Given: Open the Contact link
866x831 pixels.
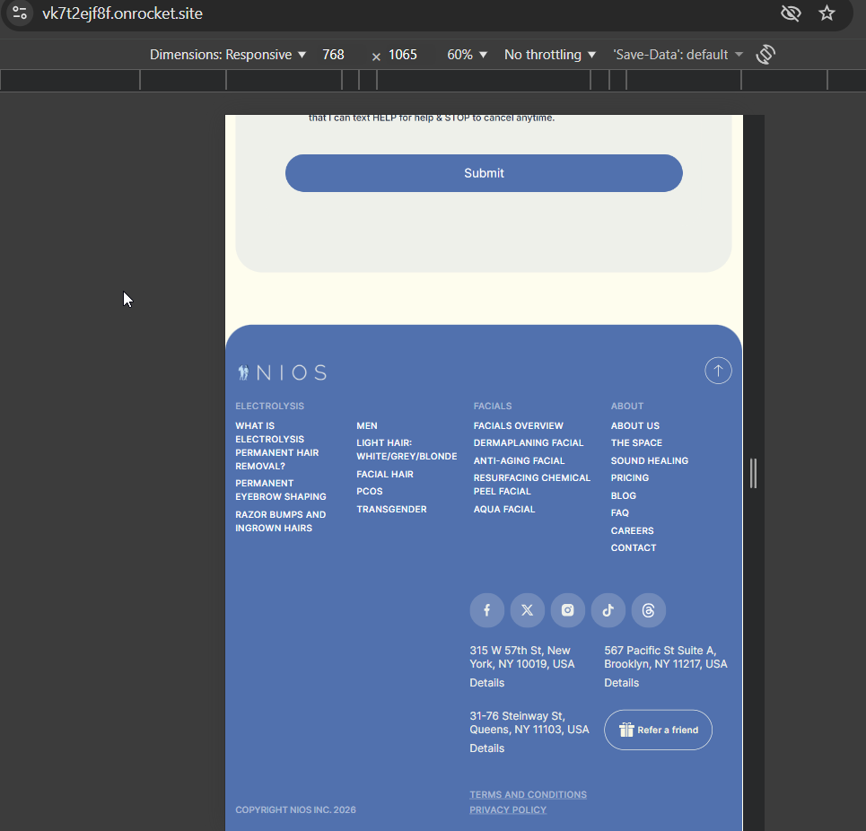Looking at the screenshot, I should click(633, 547).
